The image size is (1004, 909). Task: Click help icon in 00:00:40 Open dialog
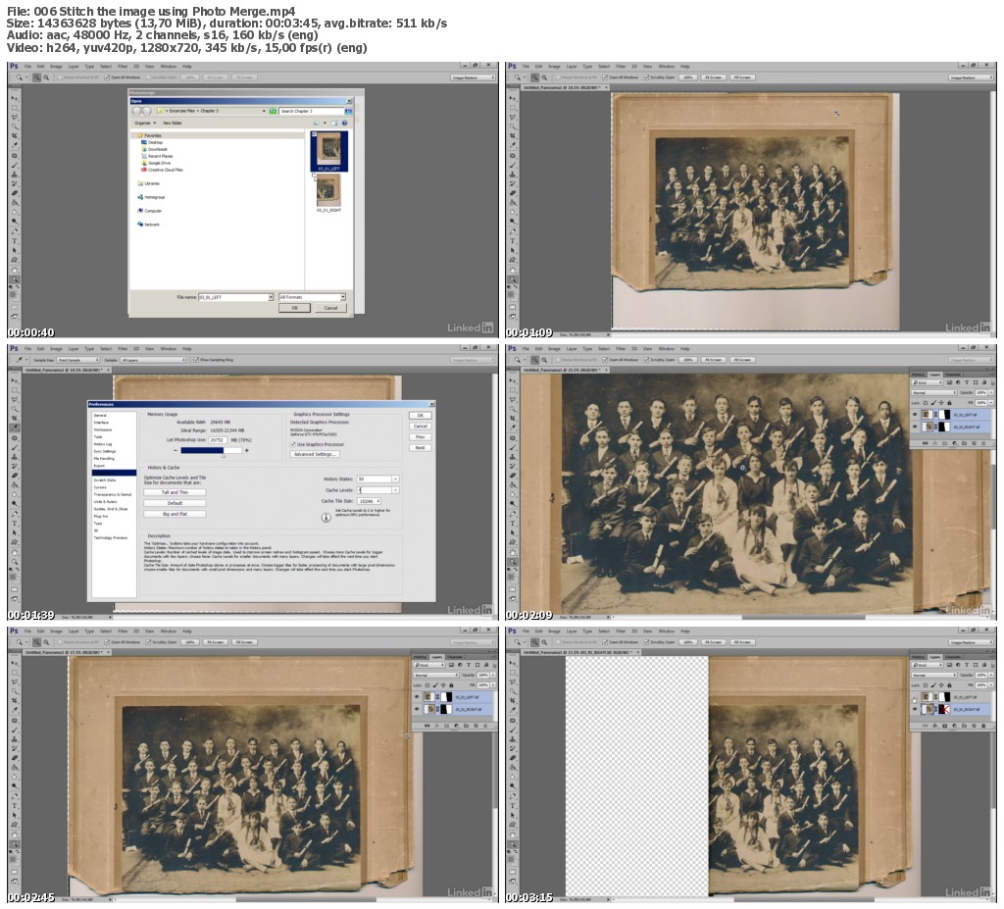[344, 123]
